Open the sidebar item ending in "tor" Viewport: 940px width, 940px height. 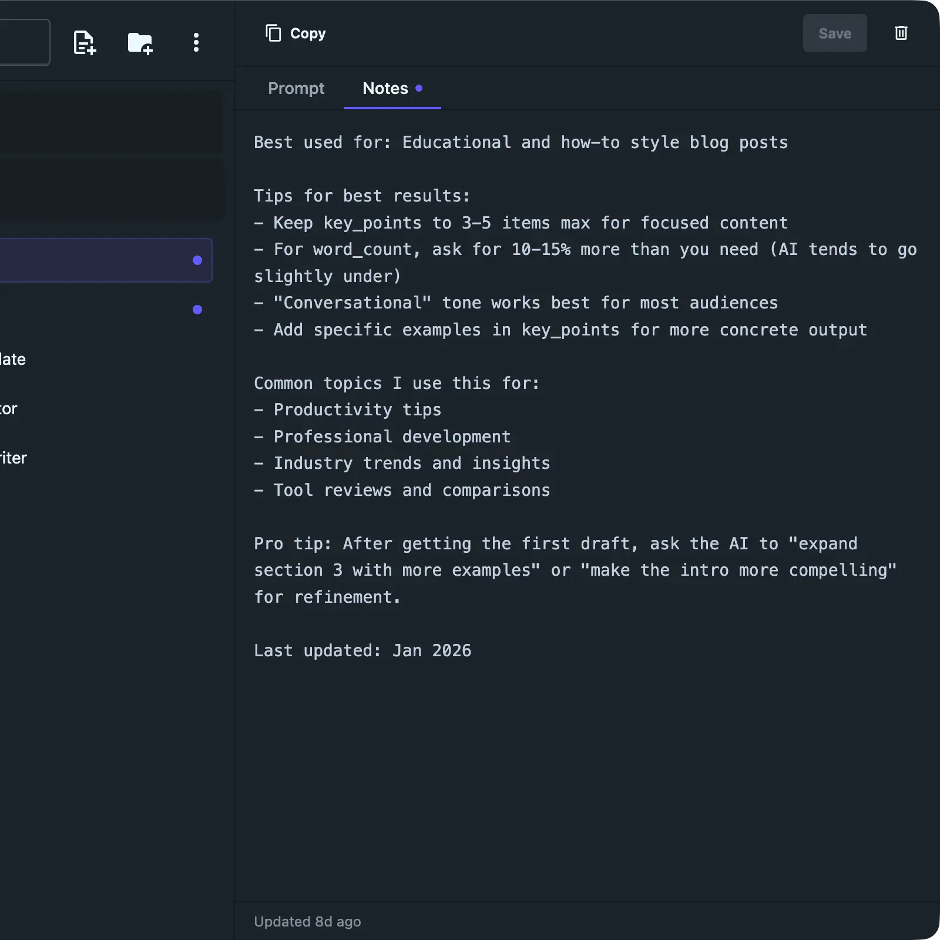tap(9, 409)
